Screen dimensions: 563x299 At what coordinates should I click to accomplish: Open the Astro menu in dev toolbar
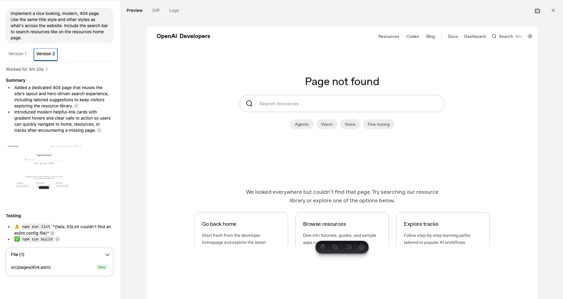tap(323, 247)
